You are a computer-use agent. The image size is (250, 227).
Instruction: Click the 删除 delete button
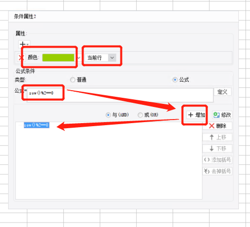tap(218, 126)
